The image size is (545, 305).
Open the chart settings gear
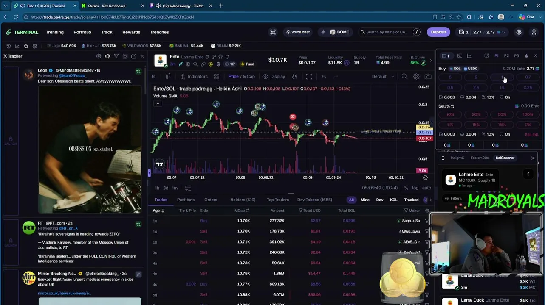click(416, 77)
